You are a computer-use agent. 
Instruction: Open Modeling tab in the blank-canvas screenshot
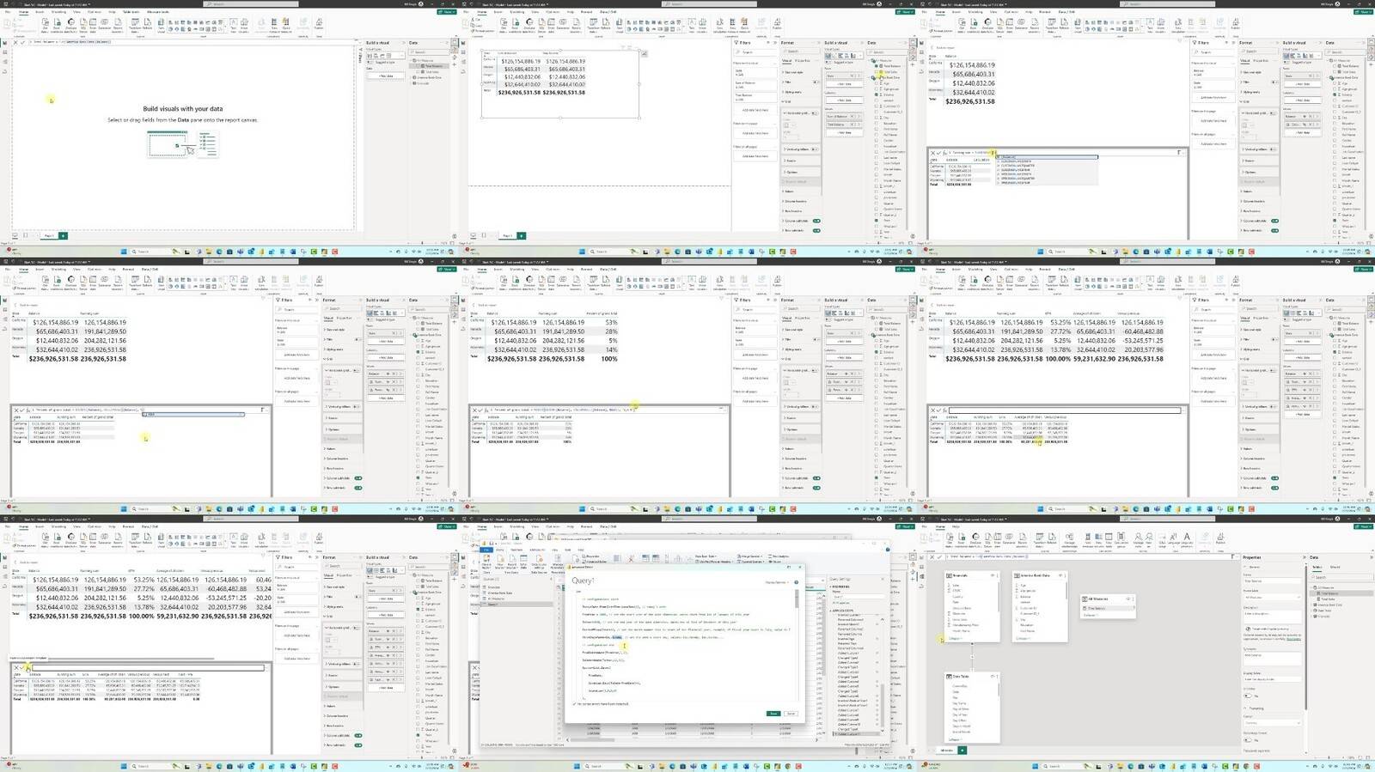pos(58,12)
